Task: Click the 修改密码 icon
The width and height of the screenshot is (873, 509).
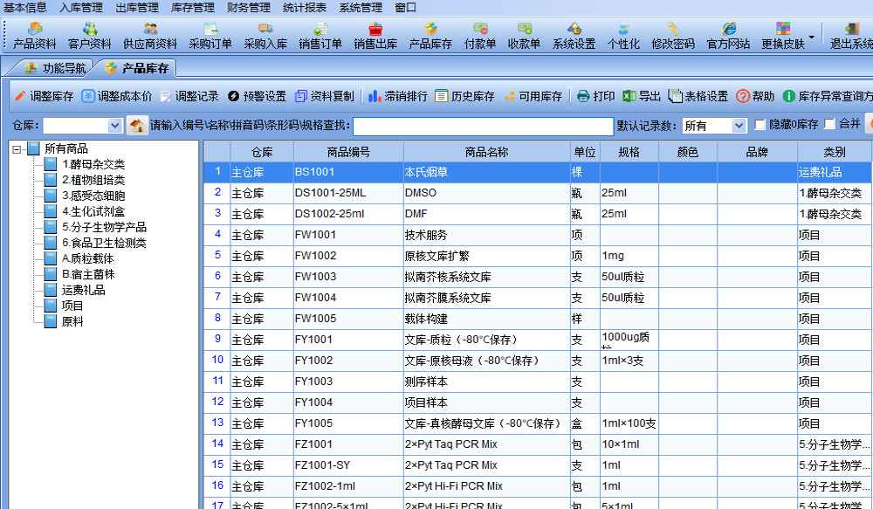Action: (x=673, y=36)
